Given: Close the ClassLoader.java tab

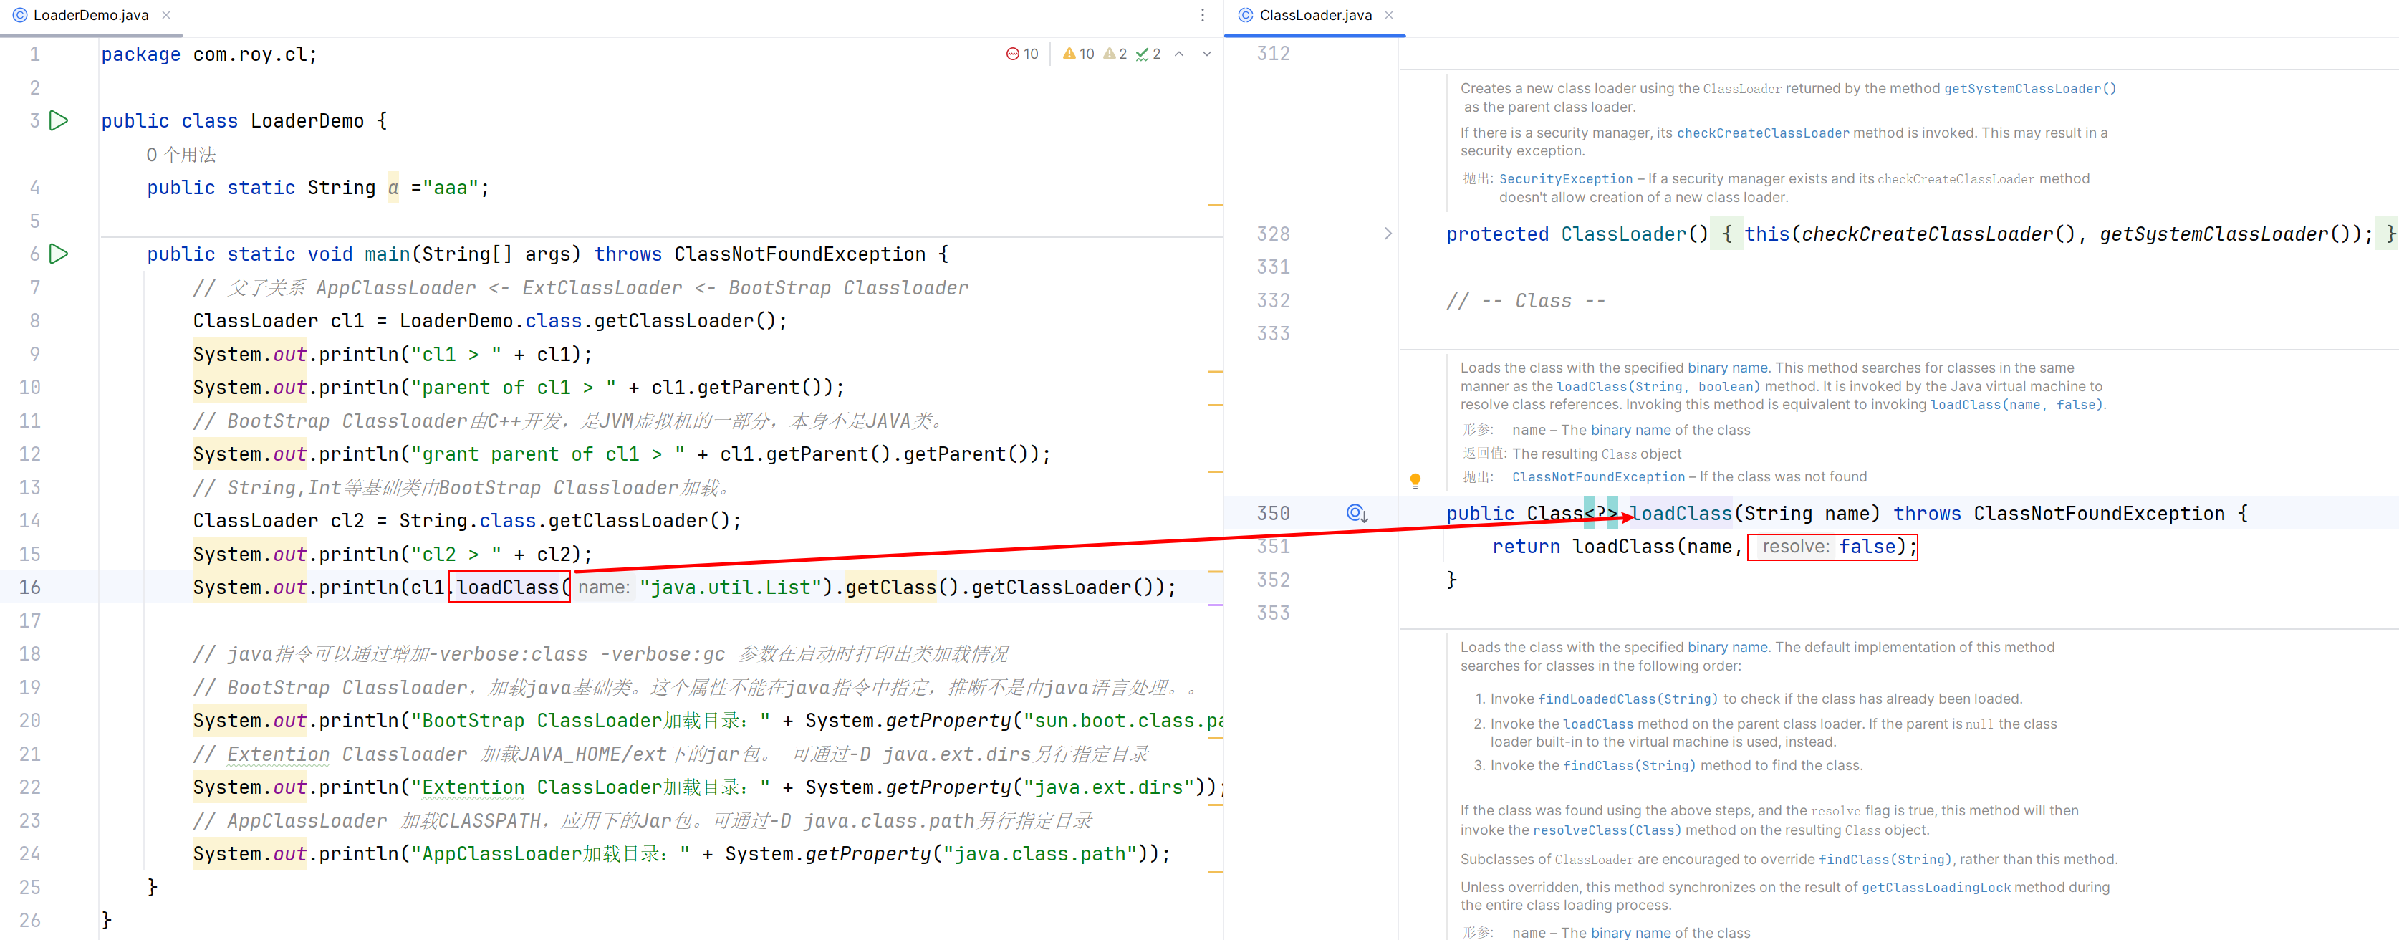Looking at the screenshot, I should pyautogui.click(x=1388, y=15).
